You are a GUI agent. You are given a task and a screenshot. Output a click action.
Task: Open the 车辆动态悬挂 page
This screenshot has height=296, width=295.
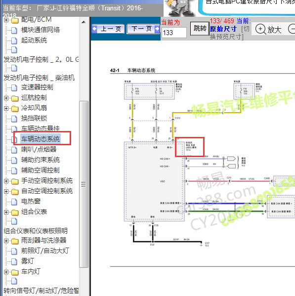[41, 128]
